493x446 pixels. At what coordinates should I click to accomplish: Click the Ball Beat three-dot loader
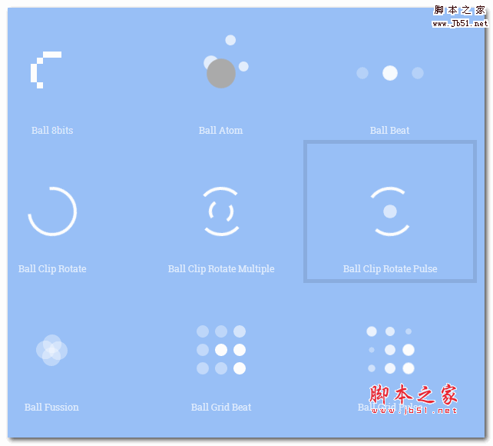tap(390, 73)
